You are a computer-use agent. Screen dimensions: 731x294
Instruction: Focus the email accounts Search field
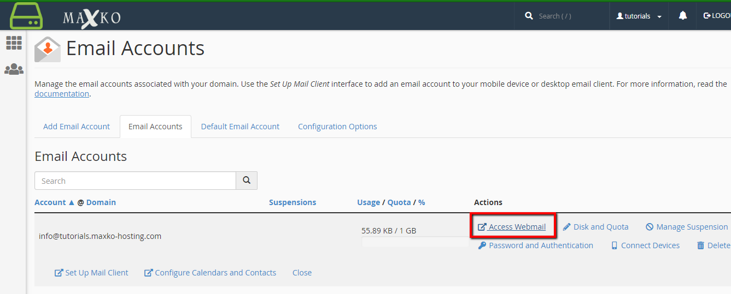tap(135, 181)
